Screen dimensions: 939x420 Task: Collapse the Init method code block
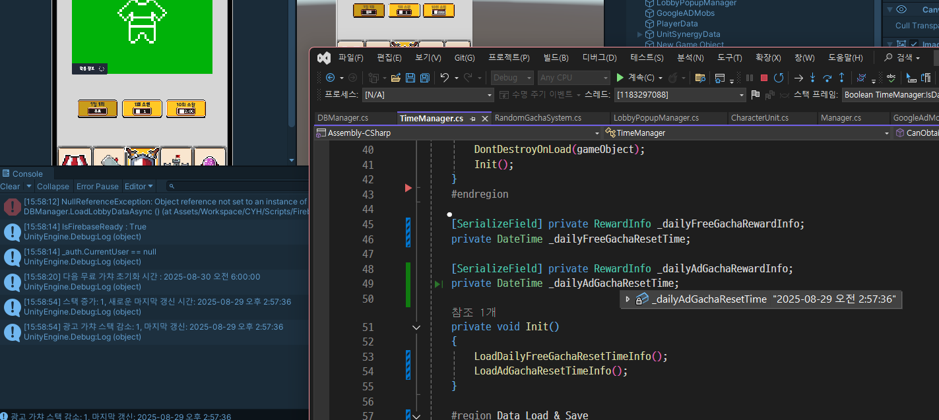[416, 327]
